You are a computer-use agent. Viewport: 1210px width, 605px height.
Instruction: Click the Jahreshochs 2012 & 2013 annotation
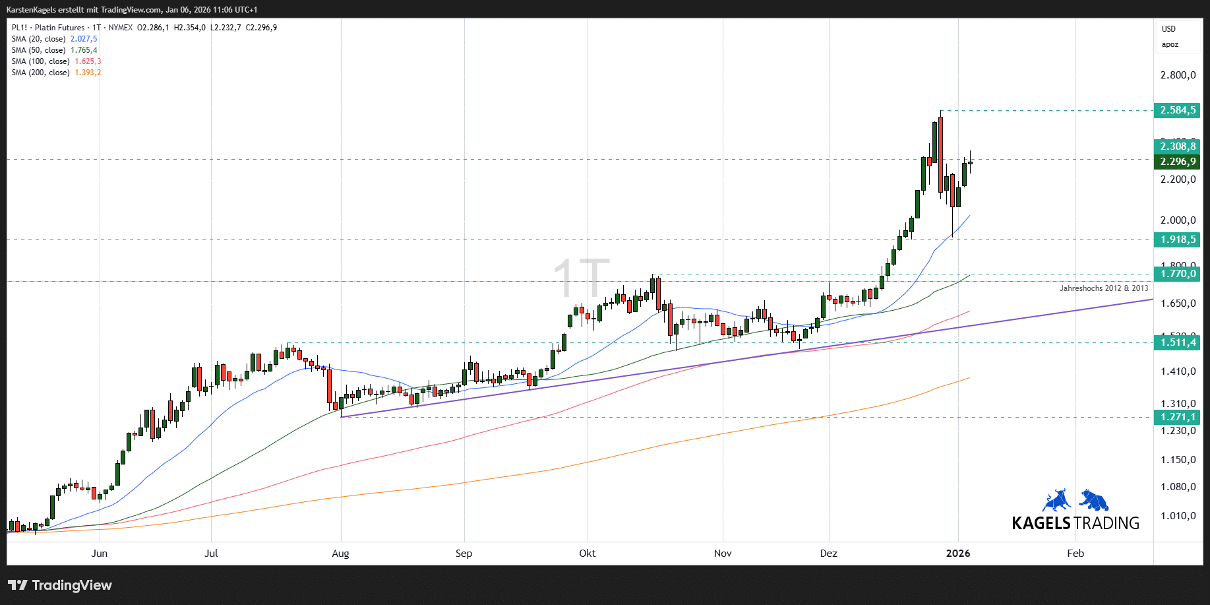(x=1103, y=288)
